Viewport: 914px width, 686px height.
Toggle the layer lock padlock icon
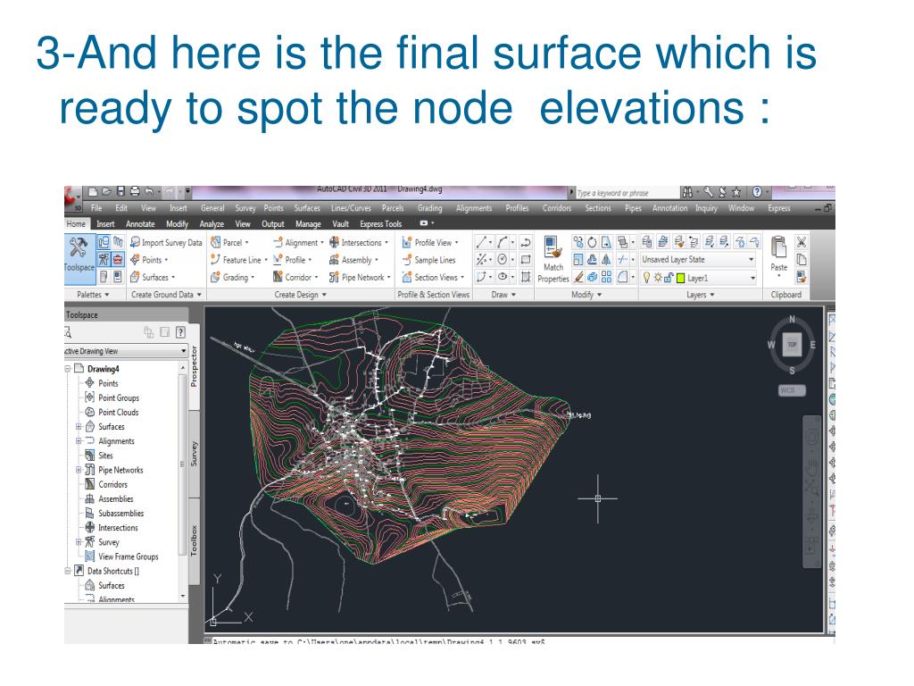[x=669, y=279]
